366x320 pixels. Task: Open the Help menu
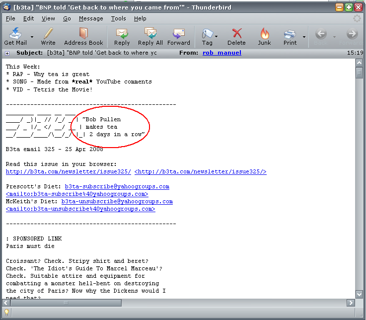tap(140, 18)
